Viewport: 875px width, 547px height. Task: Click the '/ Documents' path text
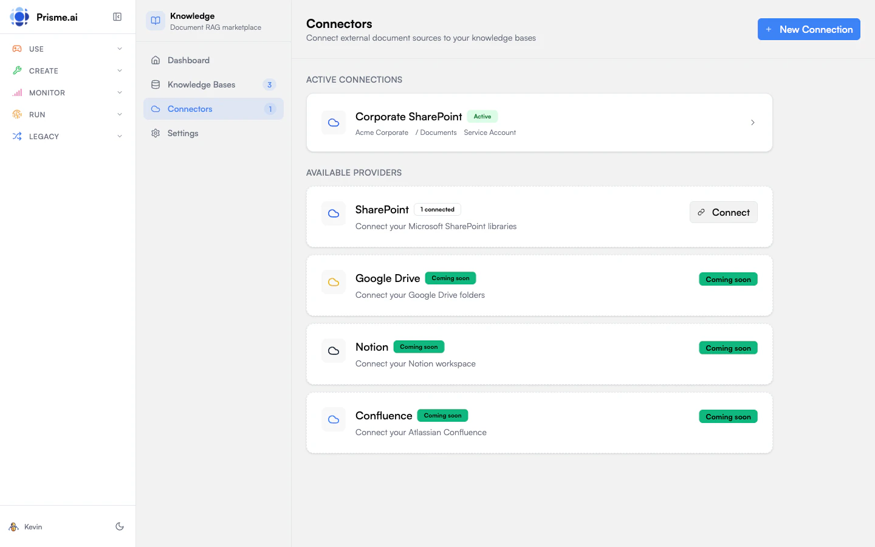click(436, 132)
